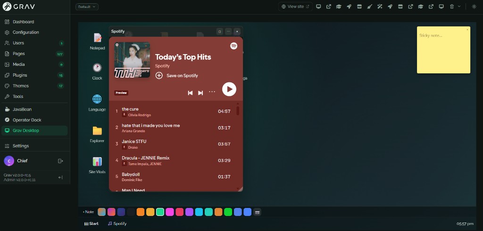This screenshot has width=483, height=231.
Task: Select the bright green color swatch
Action: click(x=228, y=212)
